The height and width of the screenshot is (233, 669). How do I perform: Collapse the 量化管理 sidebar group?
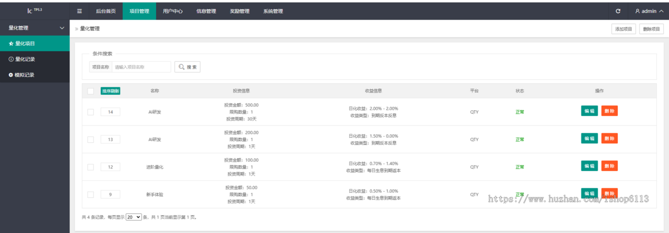click(35, 28)
